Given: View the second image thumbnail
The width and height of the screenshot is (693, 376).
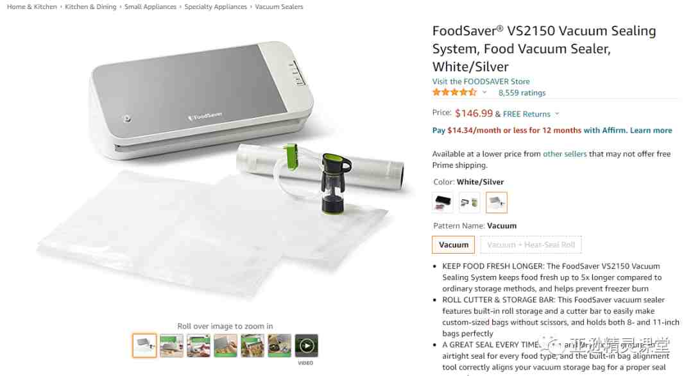Looking at the screenshot, I should [171, 345].
